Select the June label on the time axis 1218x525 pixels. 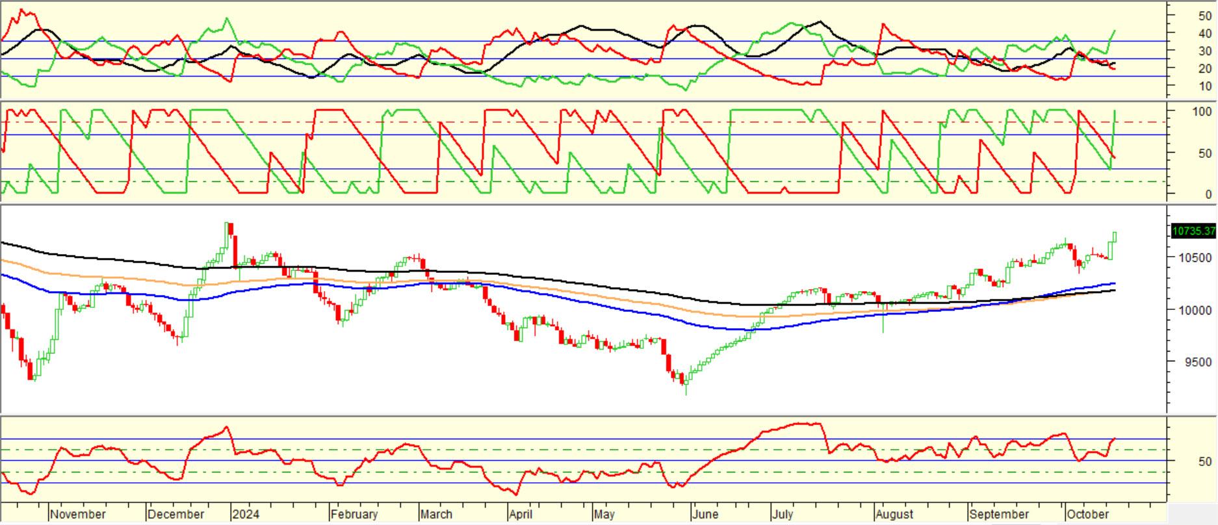(705, 514)
